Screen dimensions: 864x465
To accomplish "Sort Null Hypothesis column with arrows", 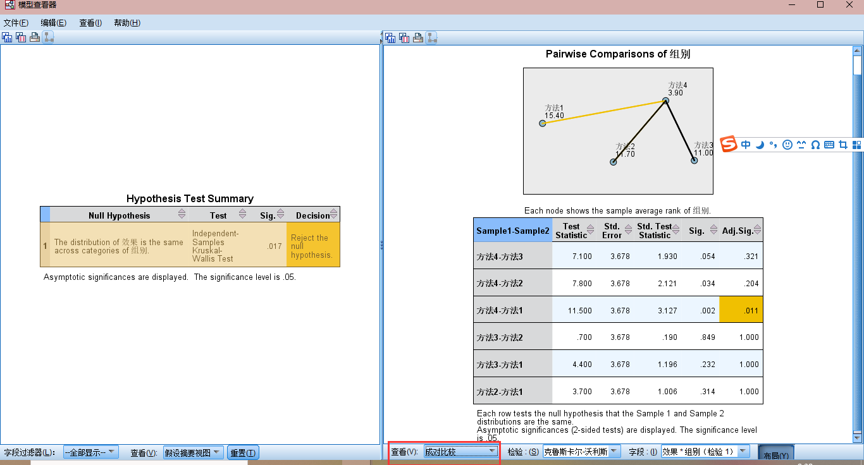I will [182, 214].
